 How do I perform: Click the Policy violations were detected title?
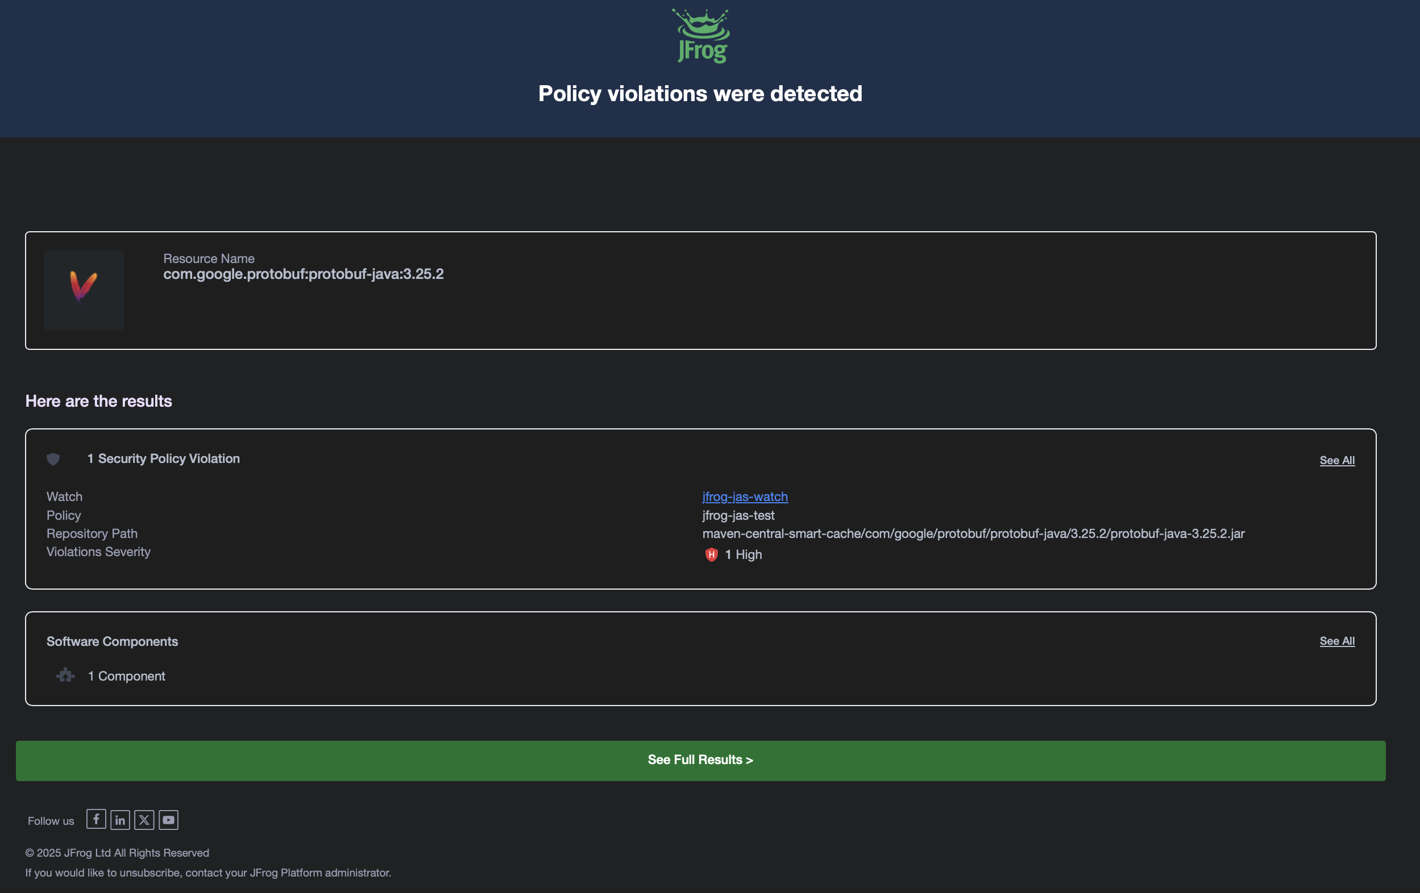pos(700,94)
